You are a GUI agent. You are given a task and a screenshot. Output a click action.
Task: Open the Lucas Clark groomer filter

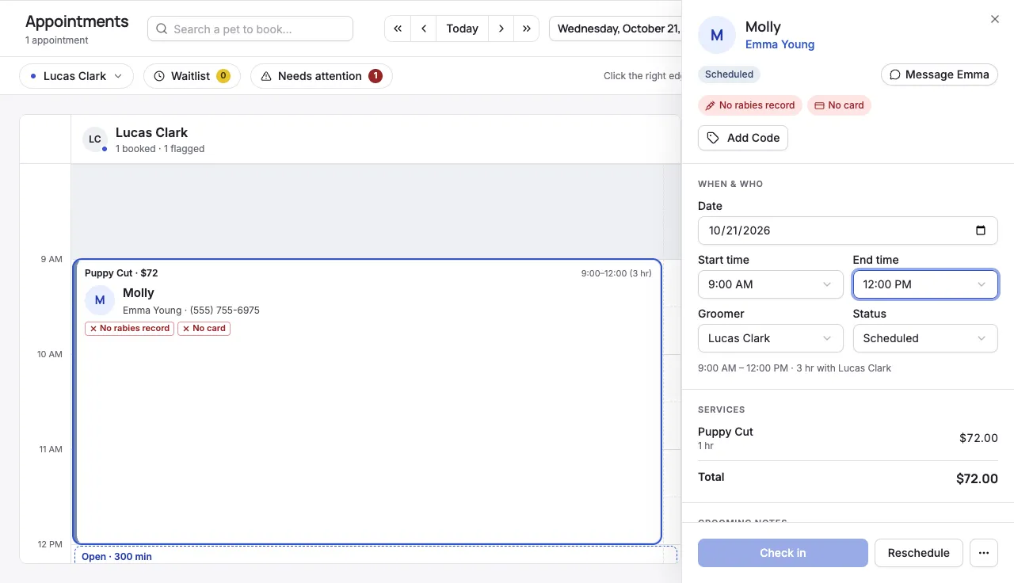(x=77, y=76)
